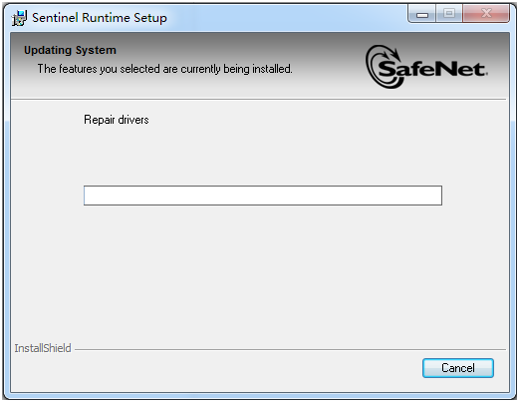Viewport: 519px width, 402px height.
Task: Click the installer icon in title bar
Action: click(x=19, y=18)
